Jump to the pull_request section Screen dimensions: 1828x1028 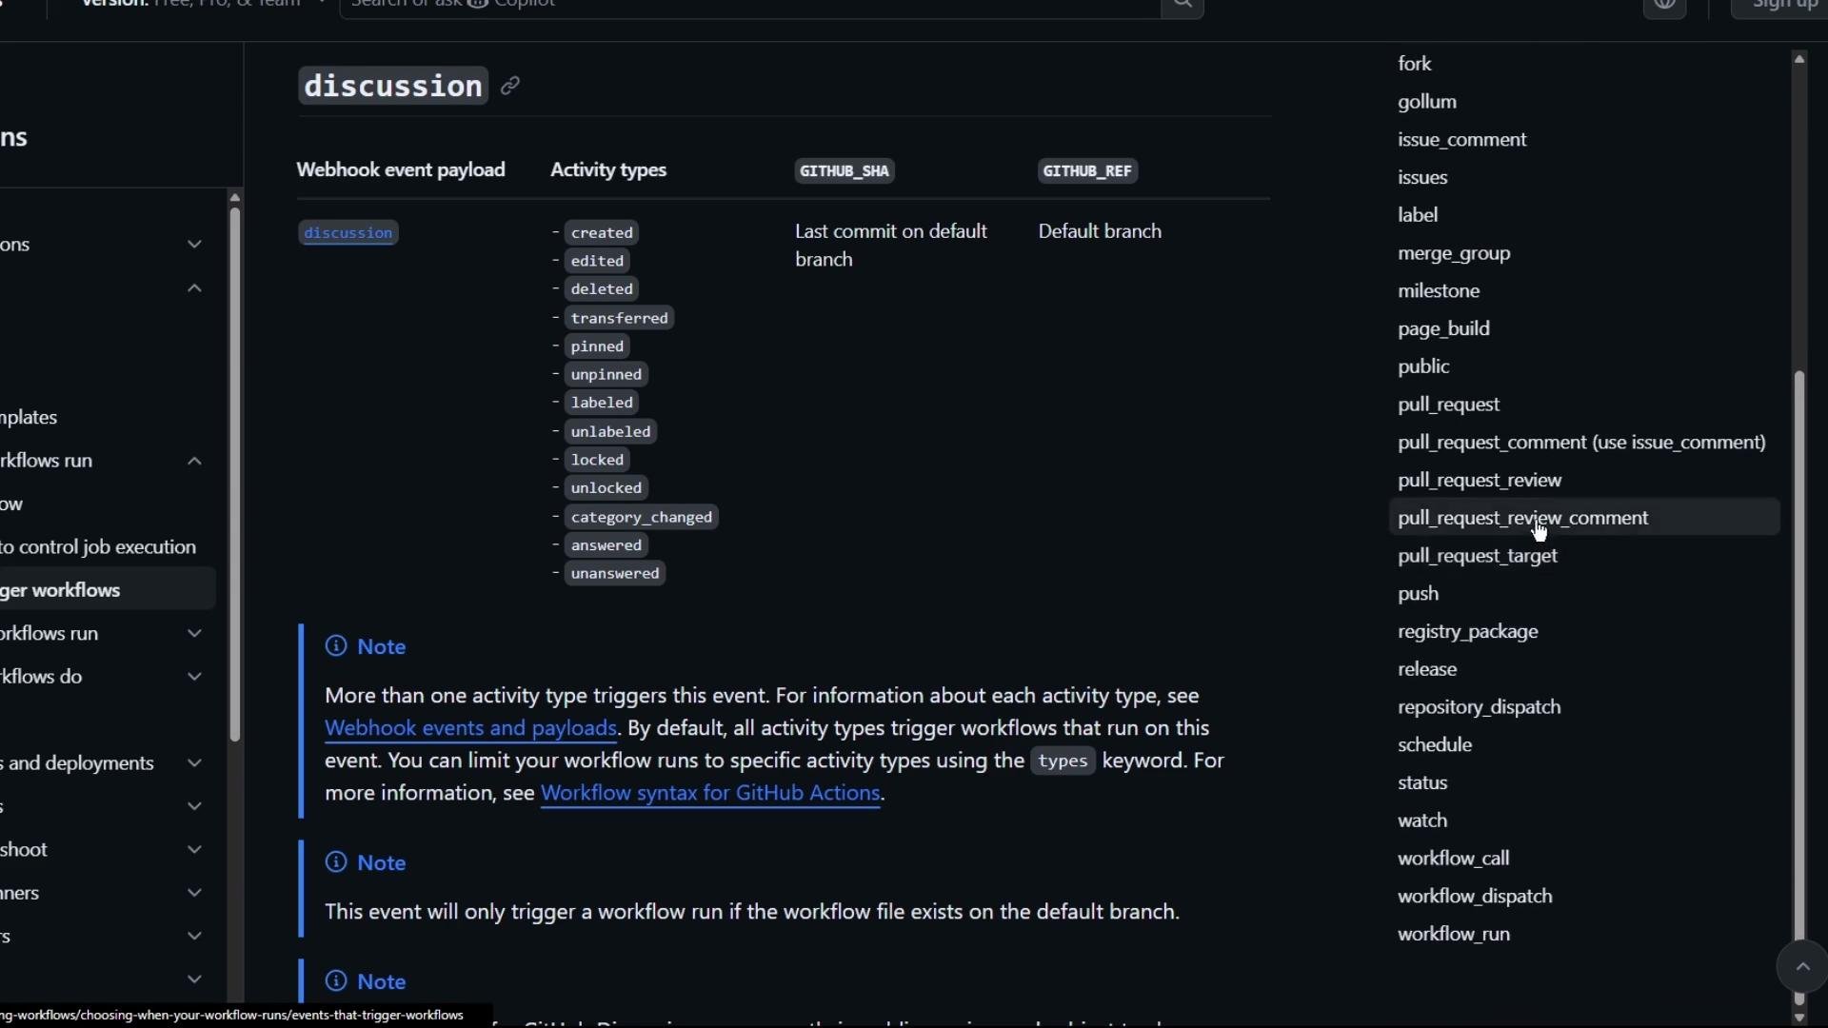[1448, 405]
